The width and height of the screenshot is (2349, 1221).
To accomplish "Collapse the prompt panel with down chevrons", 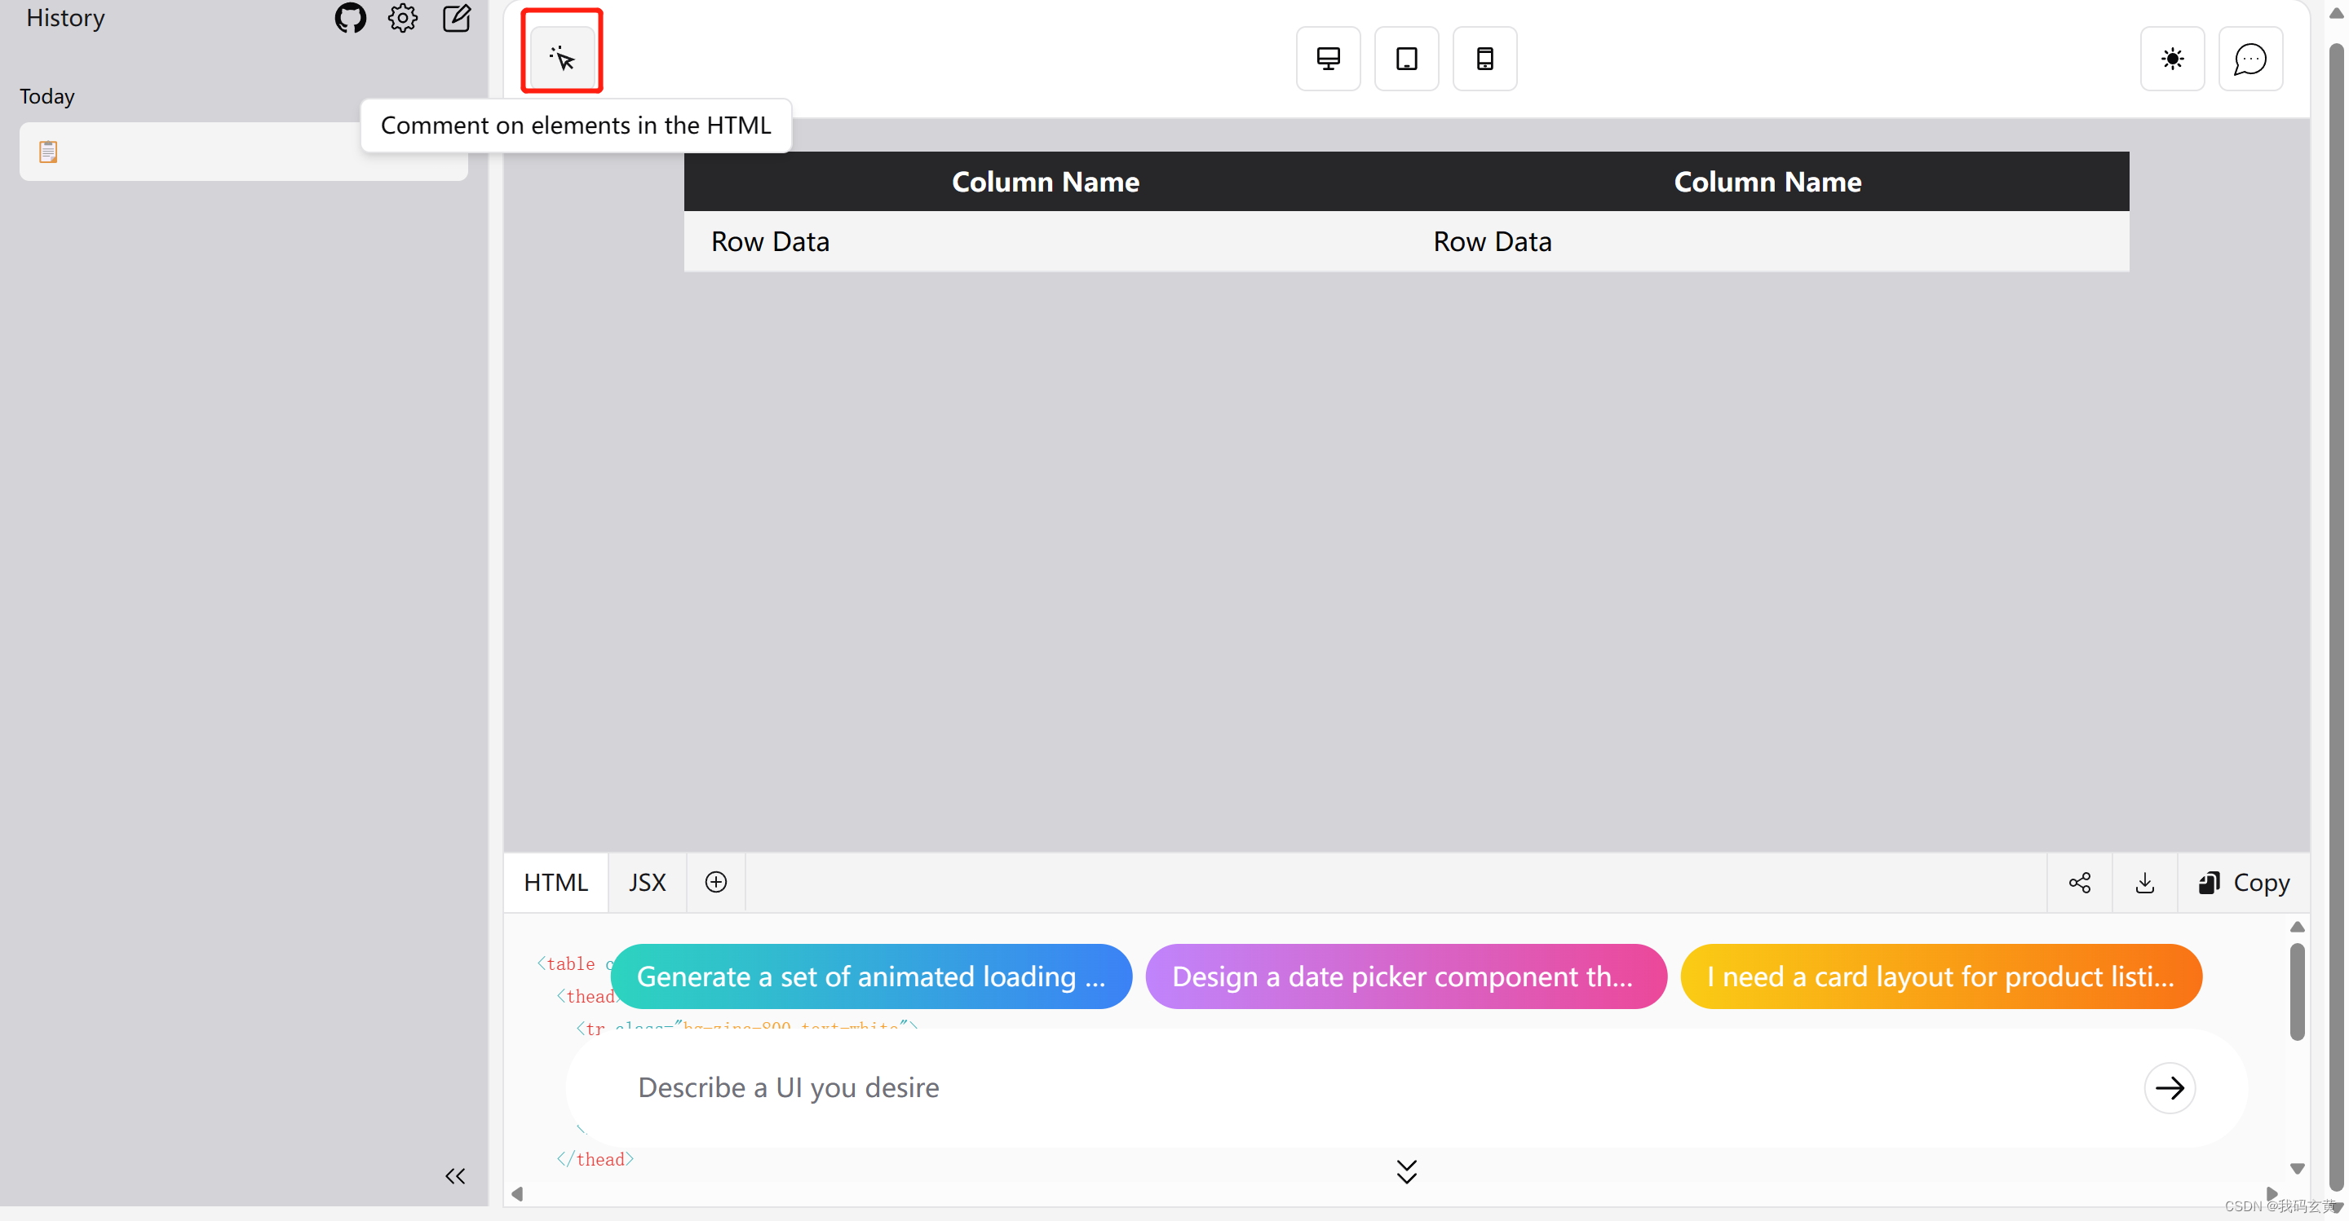I will pos(1406,1171).
